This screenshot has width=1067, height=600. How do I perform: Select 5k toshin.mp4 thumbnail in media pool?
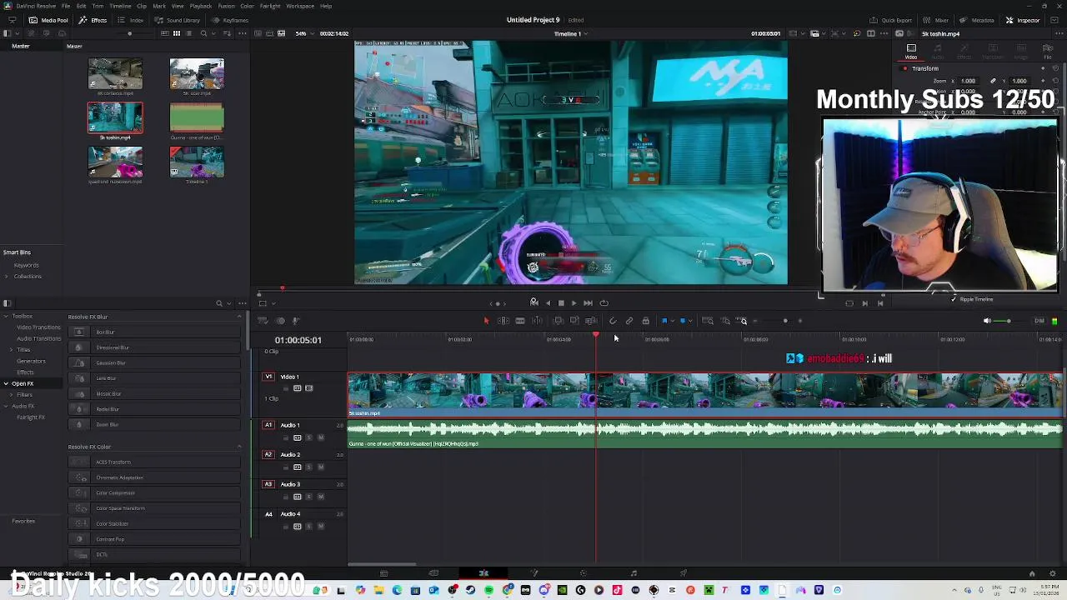115,118
